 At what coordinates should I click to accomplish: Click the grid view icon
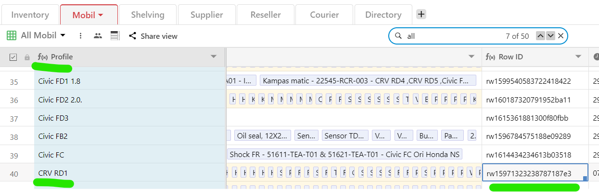point(11,35)
